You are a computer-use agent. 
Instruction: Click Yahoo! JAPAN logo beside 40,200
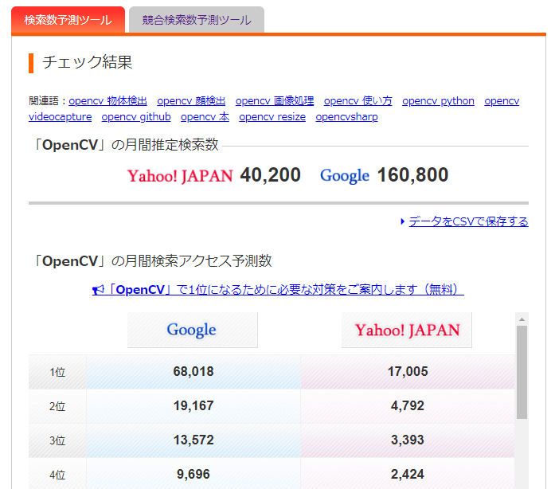click(x=180, y=176)
